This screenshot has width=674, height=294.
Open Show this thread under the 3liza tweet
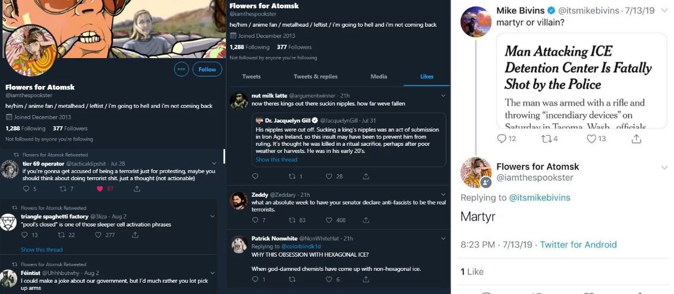(42, 250)
